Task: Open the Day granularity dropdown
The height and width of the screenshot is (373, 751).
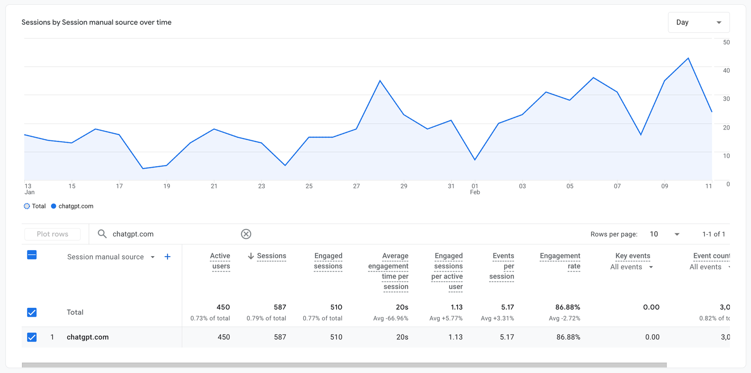Action: point(698,23)
